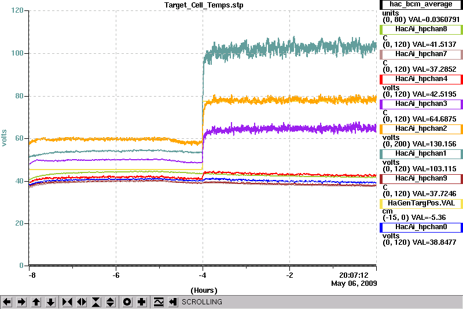The image size is (463, 309).
Task: Select the HacAi_hpchan2 legend entry
Action: click(x=421, y=129)
